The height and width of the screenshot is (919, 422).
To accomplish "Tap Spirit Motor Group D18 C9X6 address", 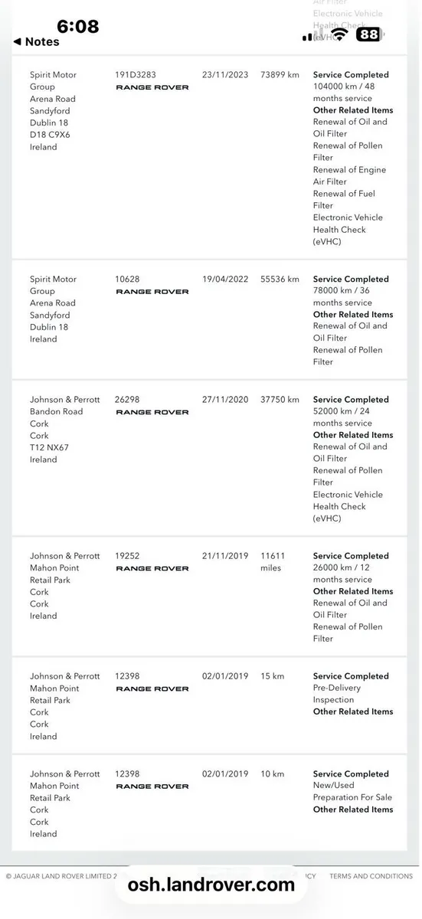I will tap(53, 111).
